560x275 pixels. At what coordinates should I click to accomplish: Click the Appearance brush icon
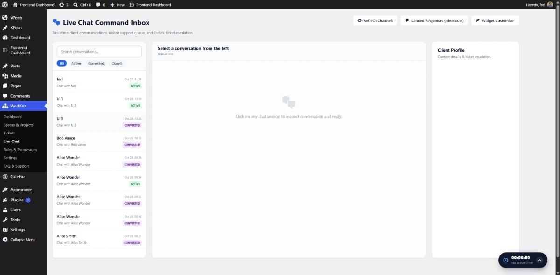pyautogui.click(x=5, y=190)
